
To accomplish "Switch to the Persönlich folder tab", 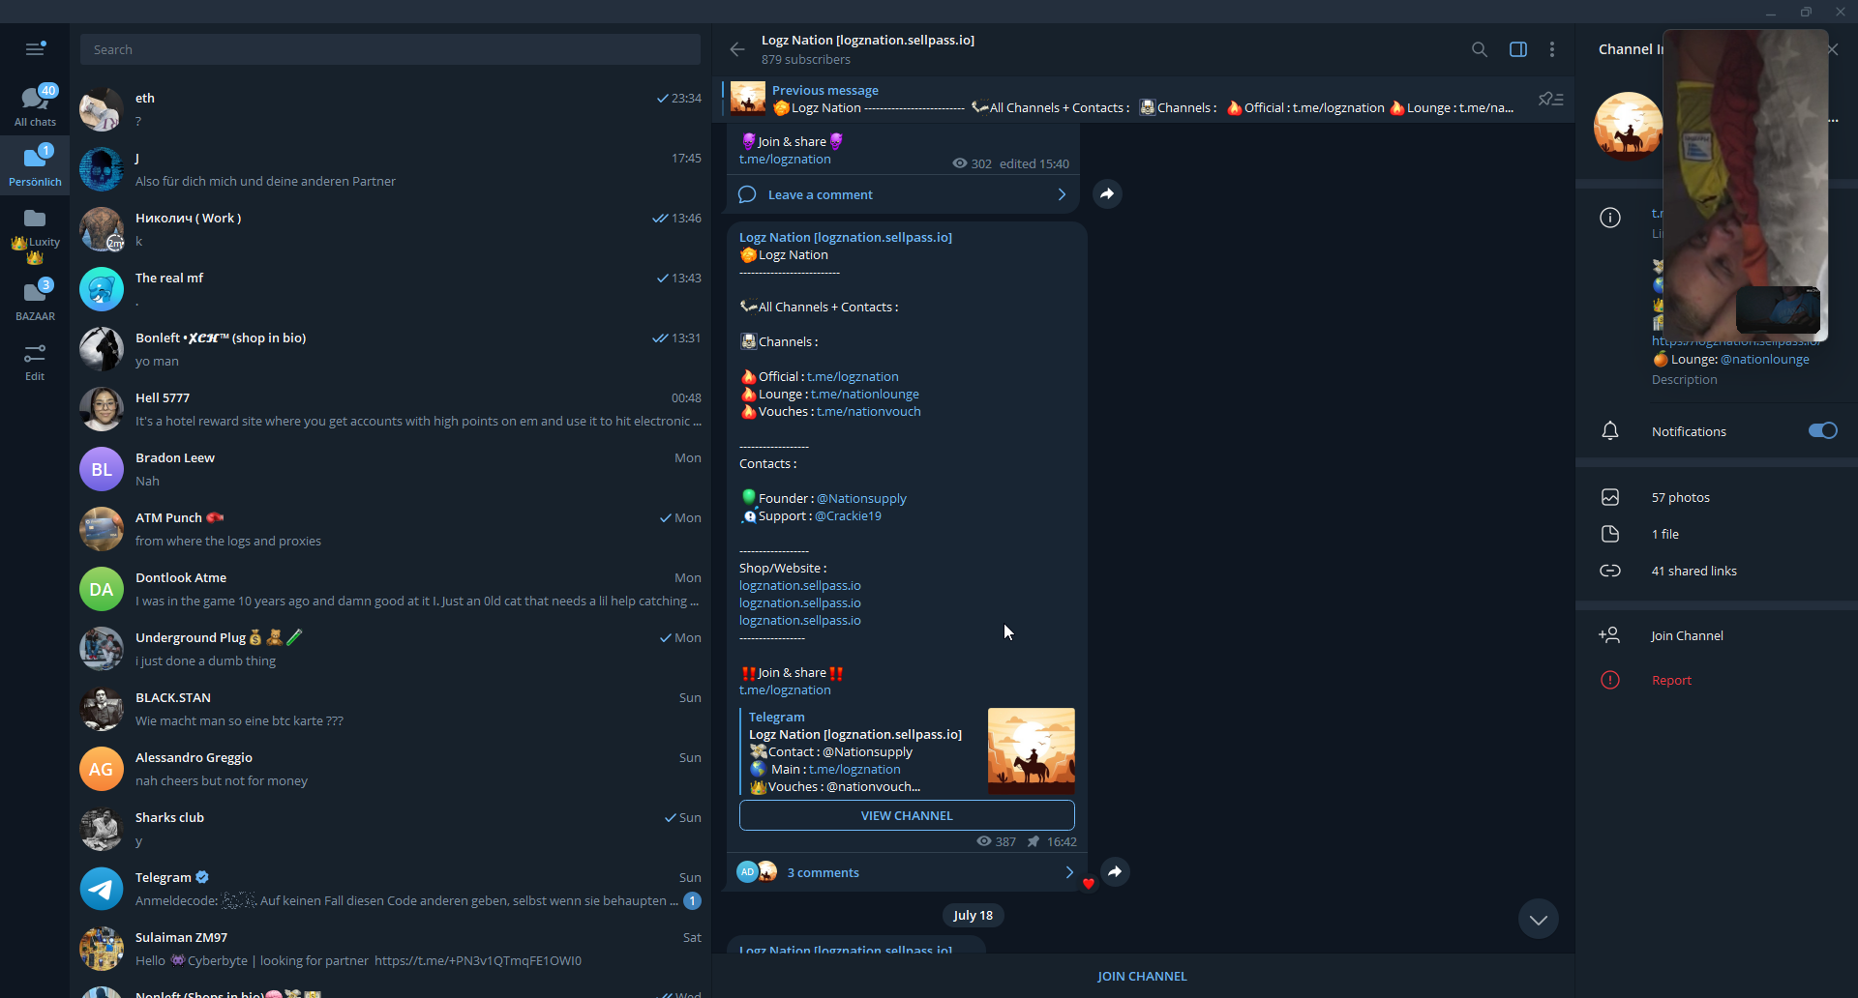I will point(35,164).
